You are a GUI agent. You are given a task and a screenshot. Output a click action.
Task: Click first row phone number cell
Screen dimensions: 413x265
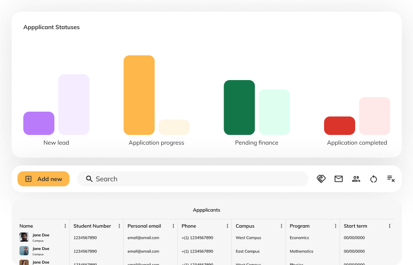pyautogui.click(x=197, y=238)
